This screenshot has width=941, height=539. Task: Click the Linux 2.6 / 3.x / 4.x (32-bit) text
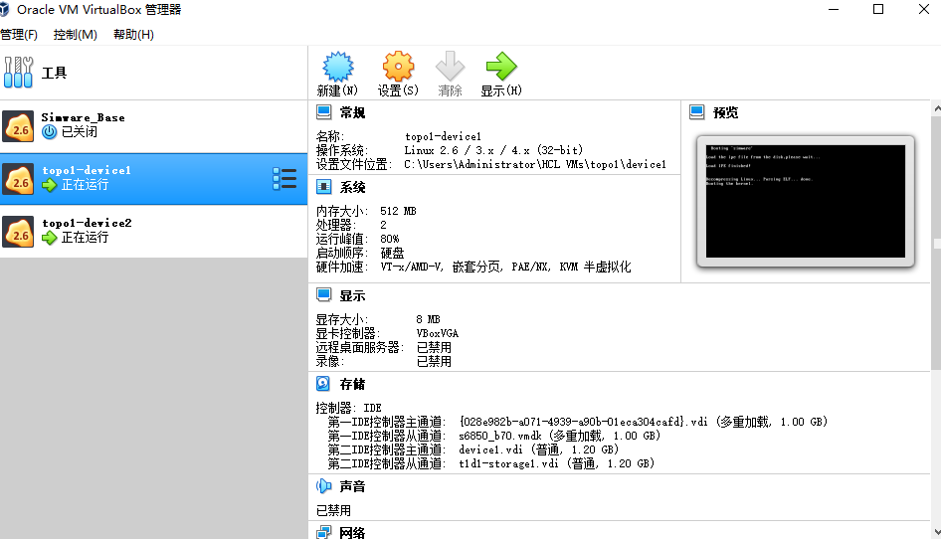click(x=493, y=150)
